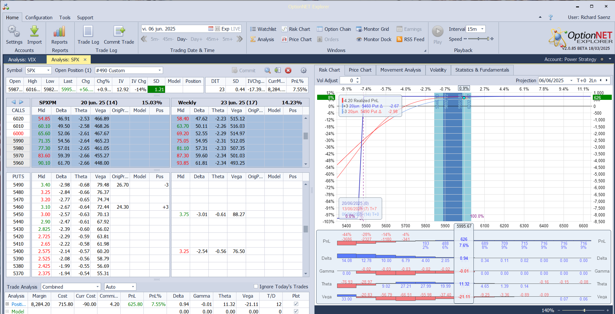
Task: Toggle the Model row Plot checkbox
Action: pos(296,311)
